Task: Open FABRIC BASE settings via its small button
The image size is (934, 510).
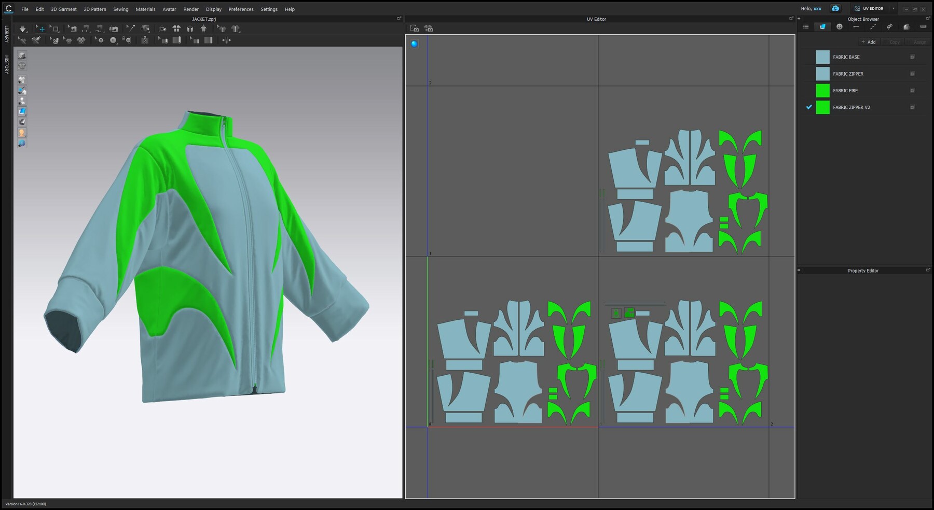Action: pos(912,57)
